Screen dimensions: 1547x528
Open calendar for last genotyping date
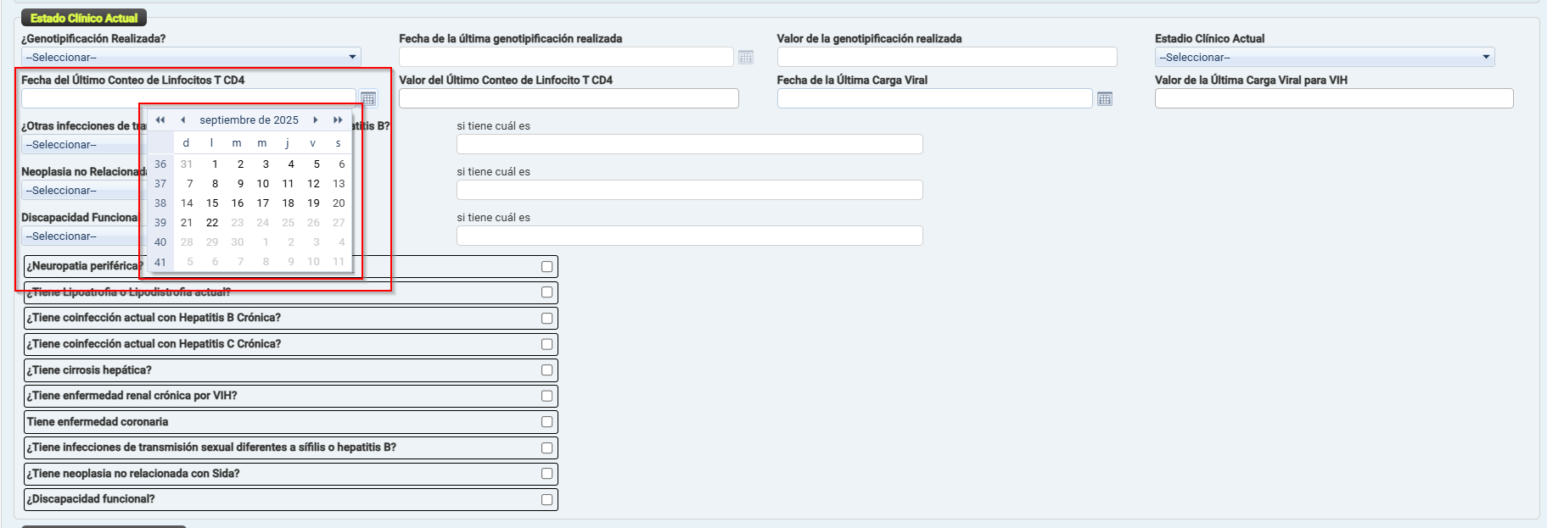pos(746,57)
